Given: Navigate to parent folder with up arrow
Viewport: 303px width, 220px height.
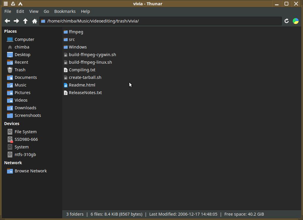Looking at the screenshot, I should tap(26, 21).
